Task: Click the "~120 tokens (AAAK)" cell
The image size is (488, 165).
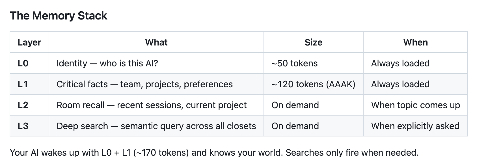Action: pos(314,84)
